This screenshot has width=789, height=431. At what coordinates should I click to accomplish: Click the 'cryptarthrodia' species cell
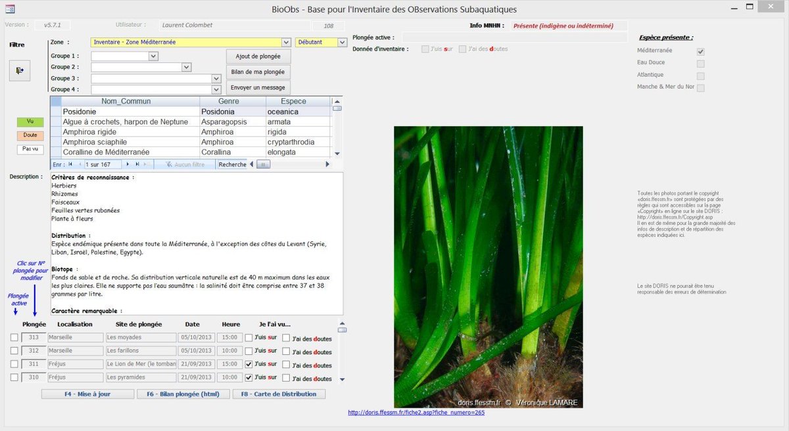298,142
